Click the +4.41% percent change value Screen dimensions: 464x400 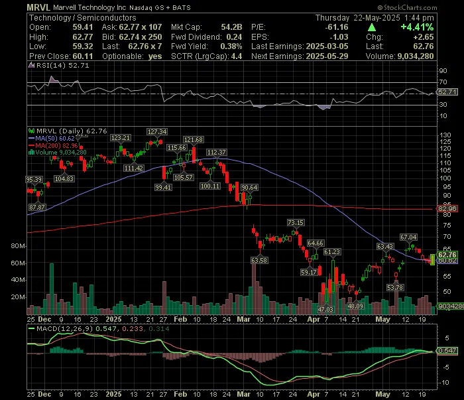[417, 27]
